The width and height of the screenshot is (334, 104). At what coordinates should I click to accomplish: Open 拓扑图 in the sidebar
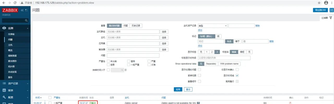(11, 66)
